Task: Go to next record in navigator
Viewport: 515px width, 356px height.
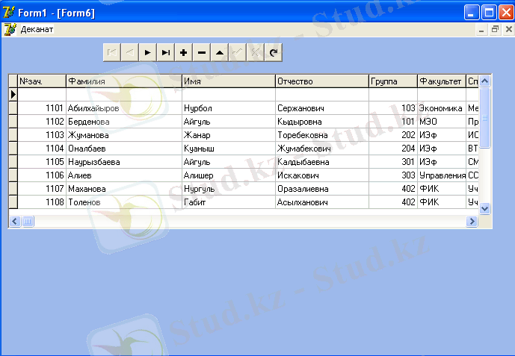Action: pos(148,52)
